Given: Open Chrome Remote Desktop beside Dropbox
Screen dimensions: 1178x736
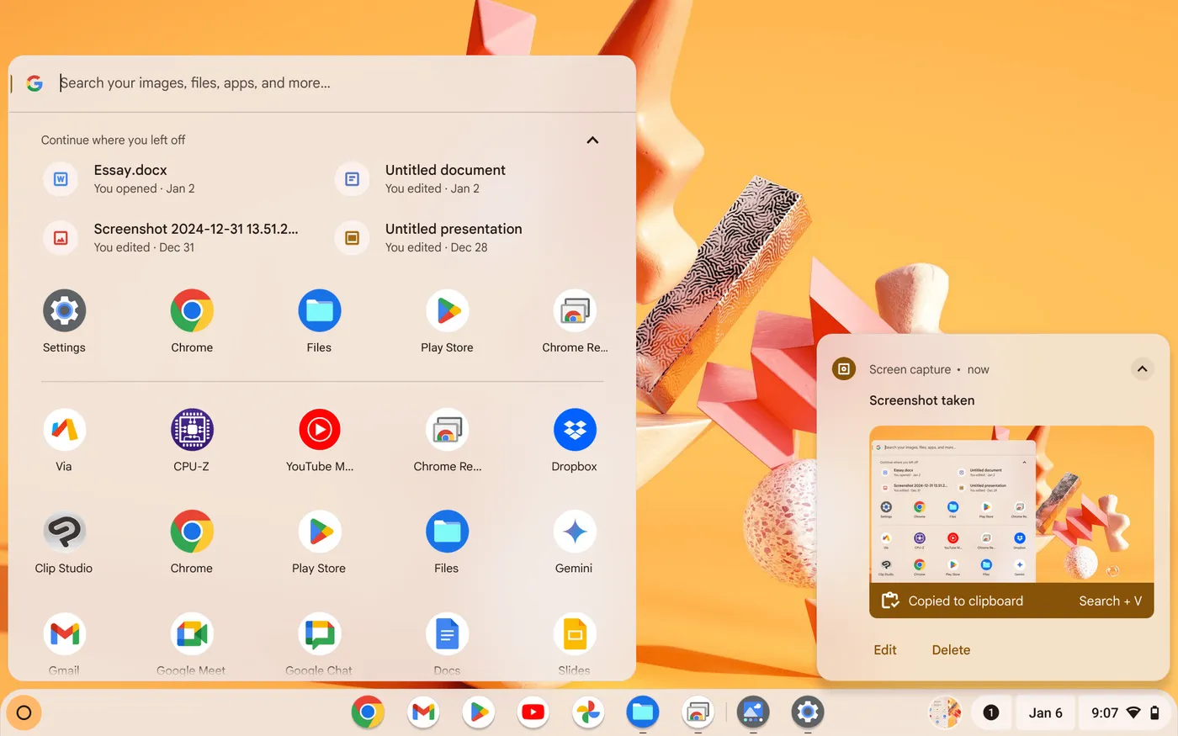Looking at the screenshot, I should 447,430.
